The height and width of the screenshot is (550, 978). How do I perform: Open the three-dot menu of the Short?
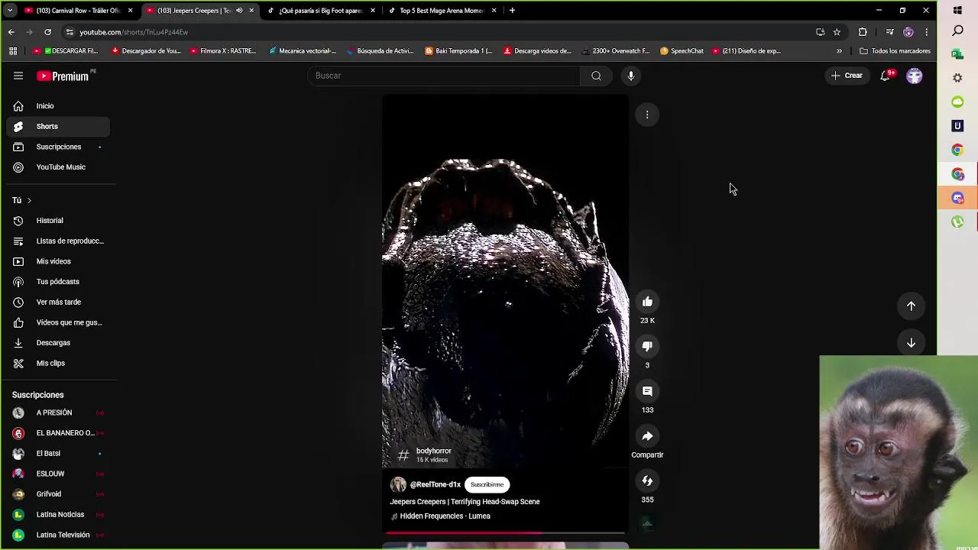(647, 115)
